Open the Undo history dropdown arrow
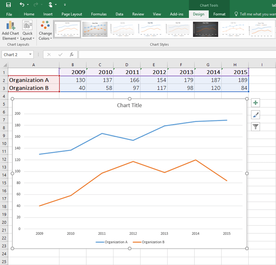Screen dimensions: 276x265 click(28, 5)
